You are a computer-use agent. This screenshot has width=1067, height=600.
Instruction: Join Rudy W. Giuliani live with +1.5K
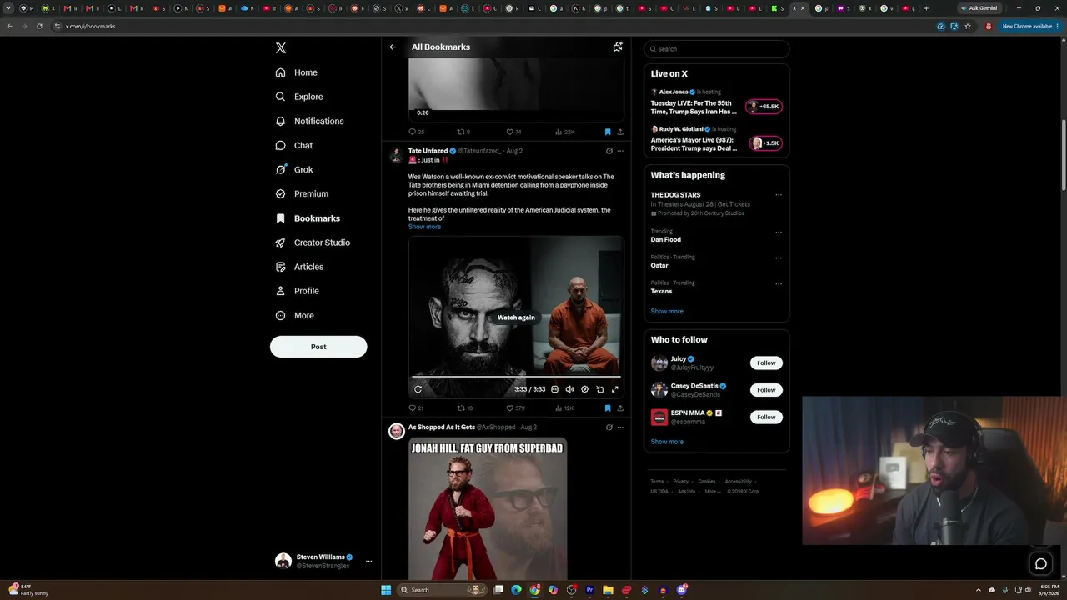(765, 143)
